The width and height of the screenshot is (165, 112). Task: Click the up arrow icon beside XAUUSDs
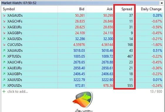pyautogui.click(x=4, y=80)
